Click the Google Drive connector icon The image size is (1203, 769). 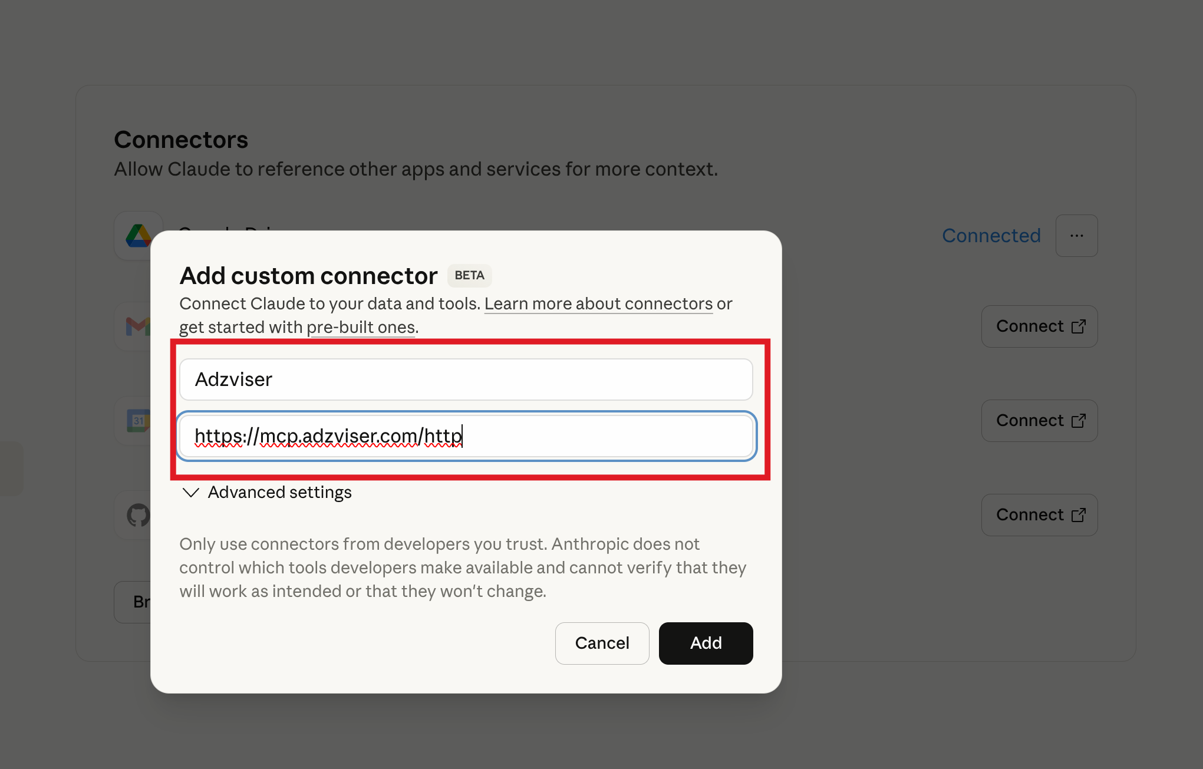point(139,235)
